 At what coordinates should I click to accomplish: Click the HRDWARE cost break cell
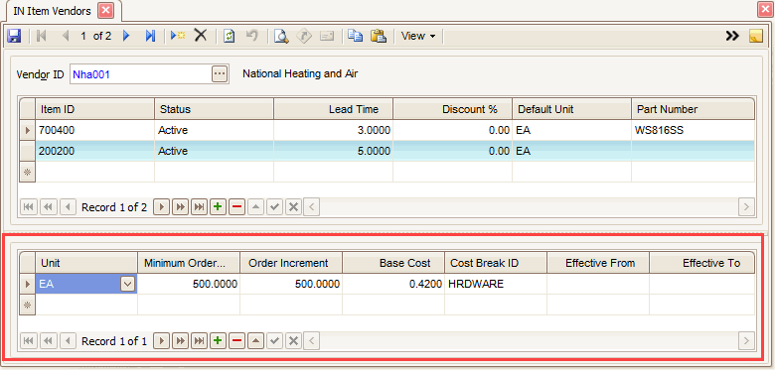pyautogui.click(x=496, y=284)
